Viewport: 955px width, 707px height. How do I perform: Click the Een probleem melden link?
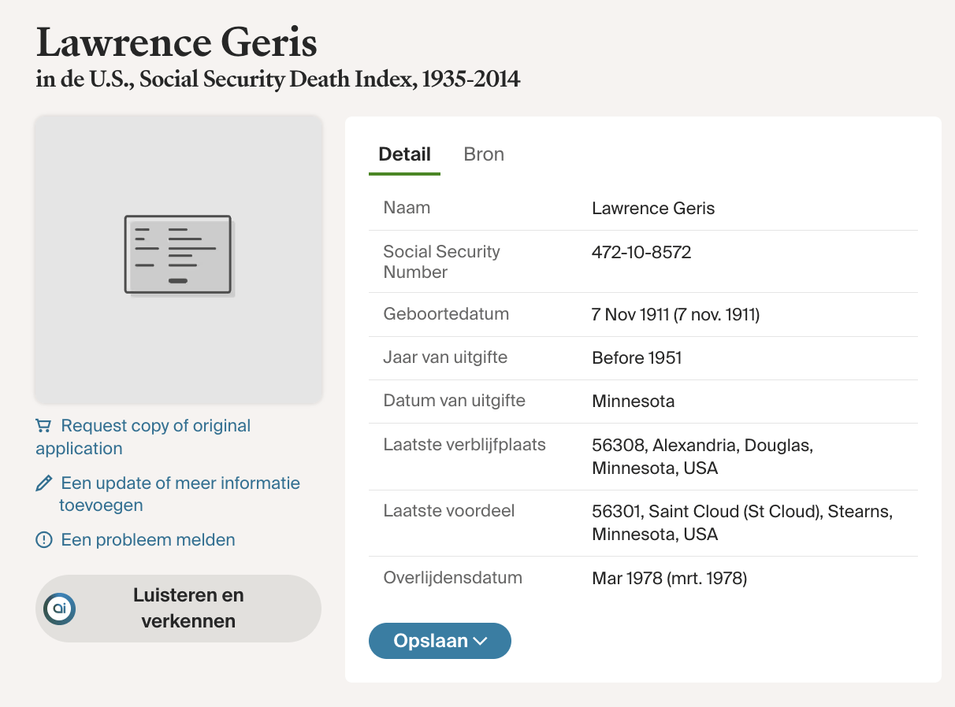tap(148, 540)
